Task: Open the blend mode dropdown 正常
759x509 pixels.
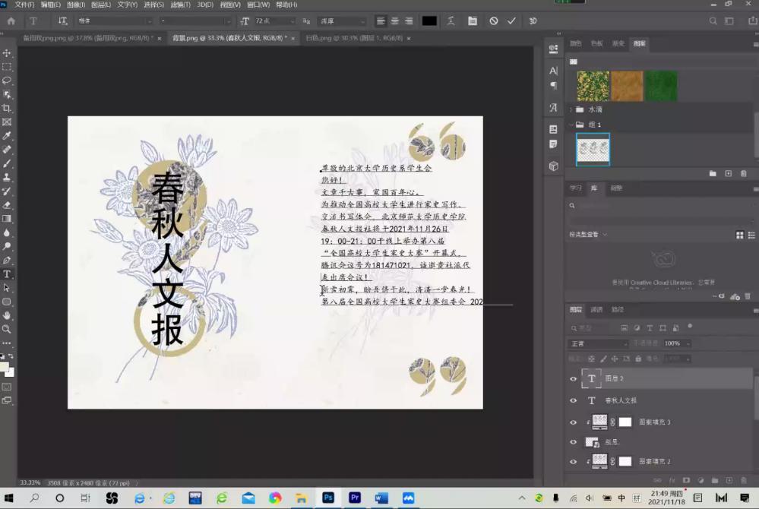Action: pyautogui.click(x=599, y=343)
